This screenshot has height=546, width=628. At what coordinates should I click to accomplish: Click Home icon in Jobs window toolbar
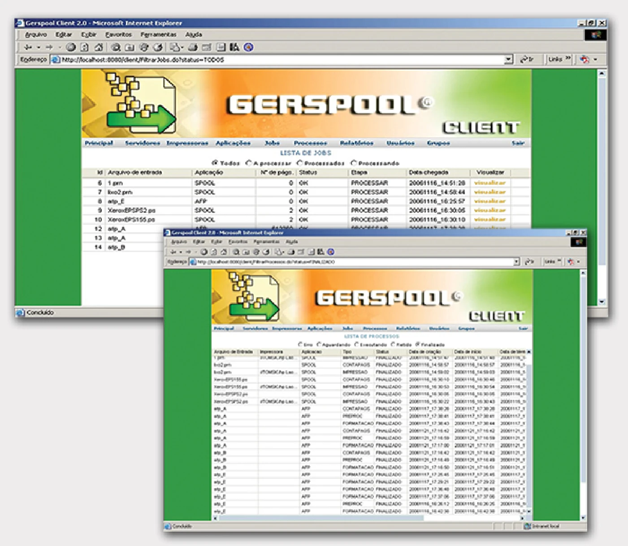[x=99, y=47]
